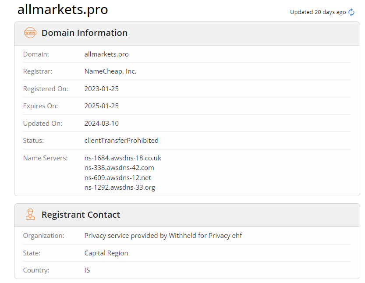365x283 pixels.
Task: Click name server ns-609.awsdns-12.net
Action: 118,178
